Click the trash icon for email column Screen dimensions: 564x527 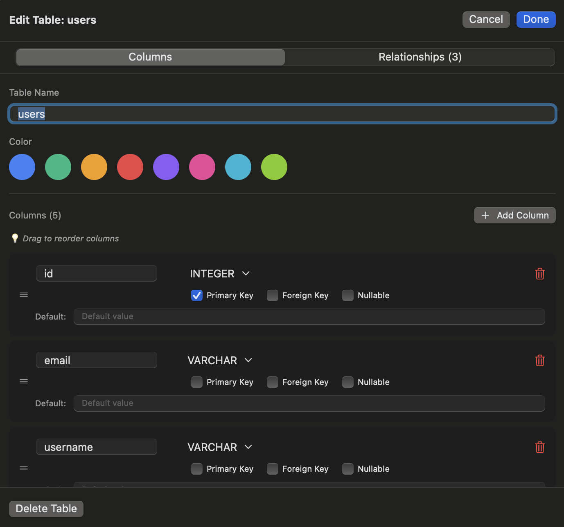(x=540, y=360)
